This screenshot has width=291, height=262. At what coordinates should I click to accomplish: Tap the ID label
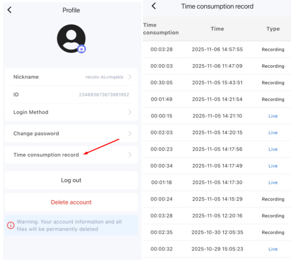pos(16,95)
